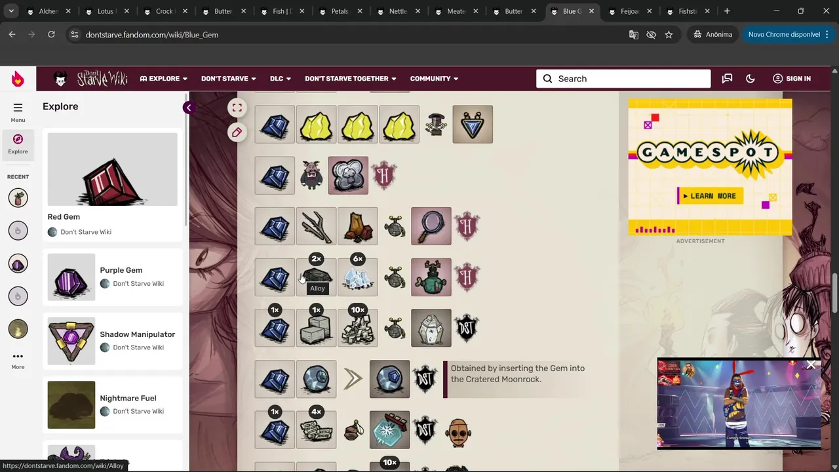The width and height of the screenshot is (839, 472).
Task: Open the Moonrock with inserted gem icon
Action: pyautogui.click(x=390, y=379)
